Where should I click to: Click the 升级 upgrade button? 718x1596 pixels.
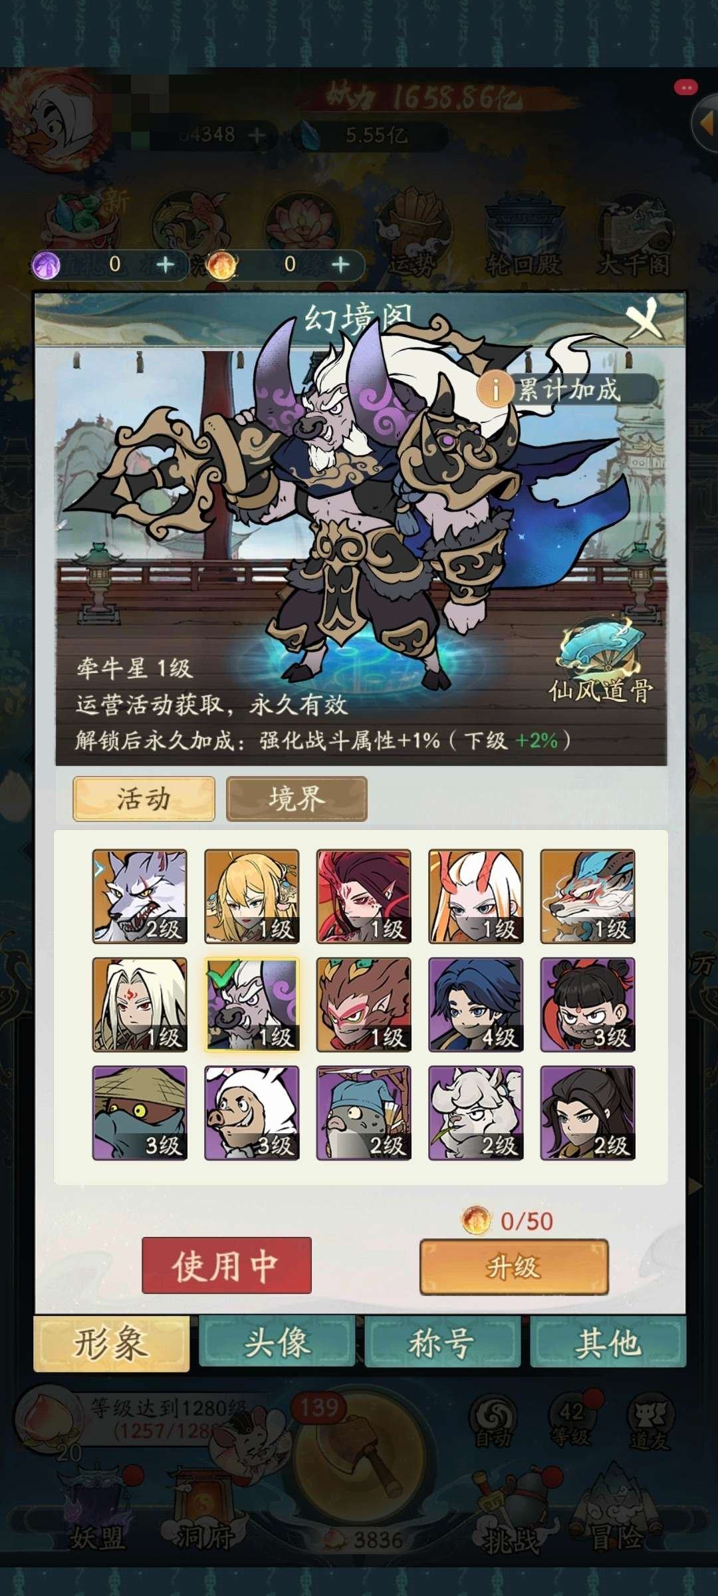[x=514, y=1266]
